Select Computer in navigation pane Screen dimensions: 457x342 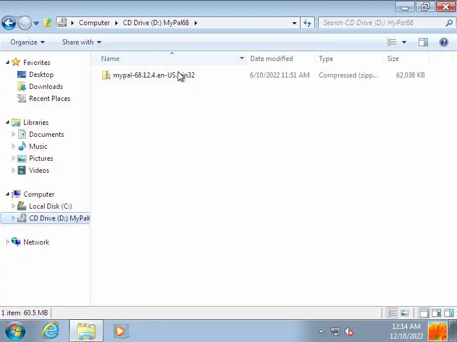39,194
